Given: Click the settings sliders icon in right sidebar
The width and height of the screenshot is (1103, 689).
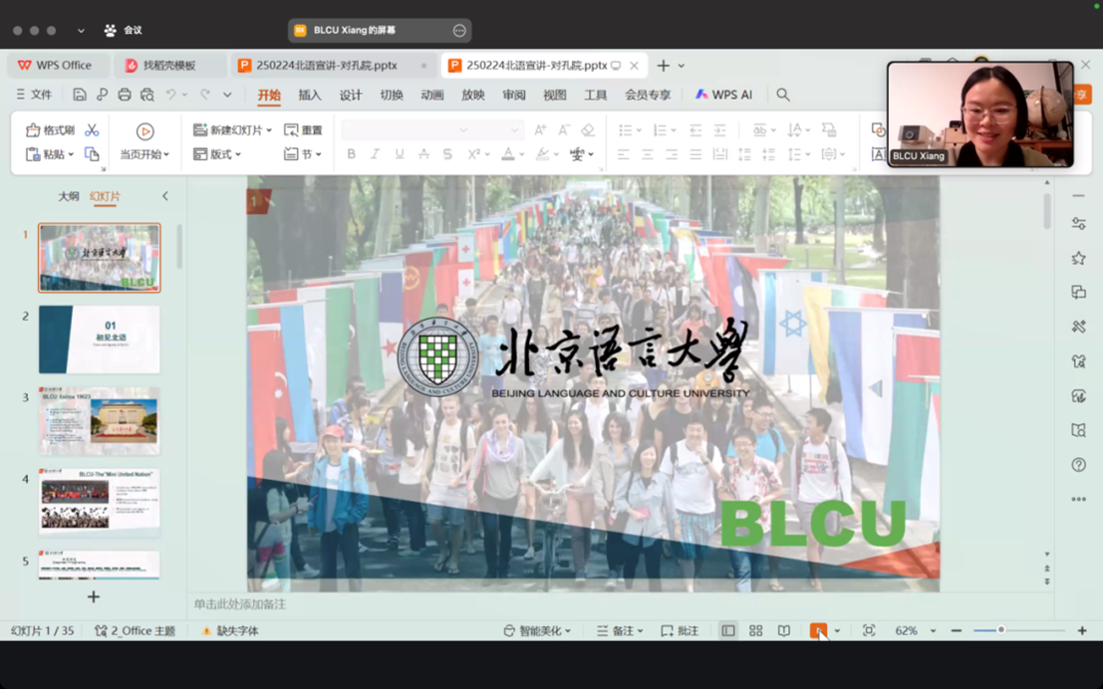Looking at the screenshot, I should (1078, 224).
